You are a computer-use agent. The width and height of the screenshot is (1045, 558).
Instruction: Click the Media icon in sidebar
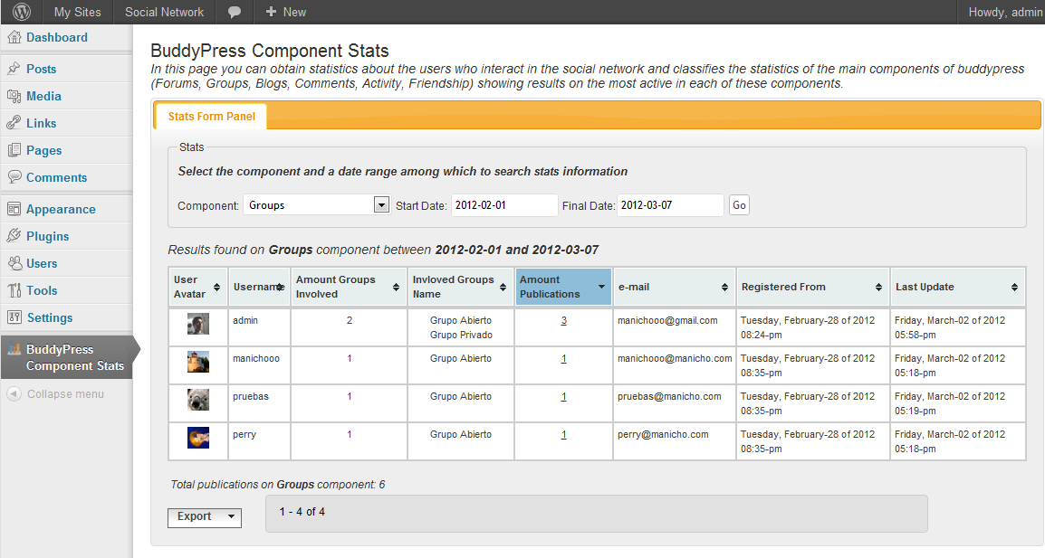14,96
